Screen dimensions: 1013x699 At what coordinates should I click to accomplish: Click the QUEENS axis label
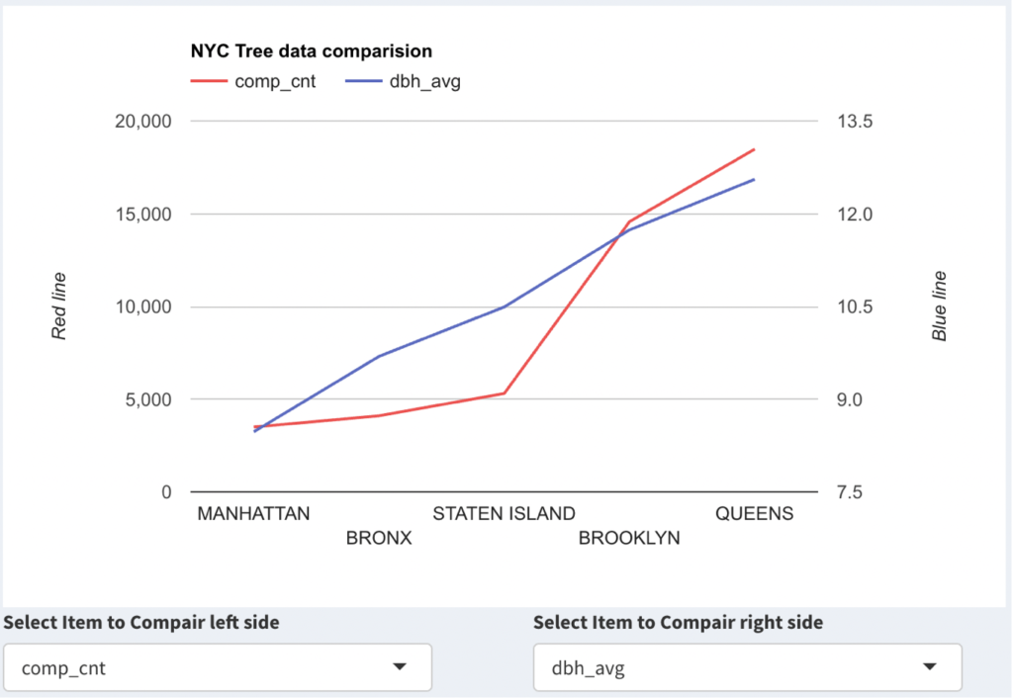[754, 514]
